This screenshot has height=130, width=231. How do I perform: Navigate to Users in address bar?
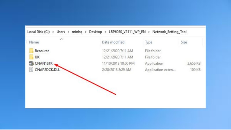61,32
